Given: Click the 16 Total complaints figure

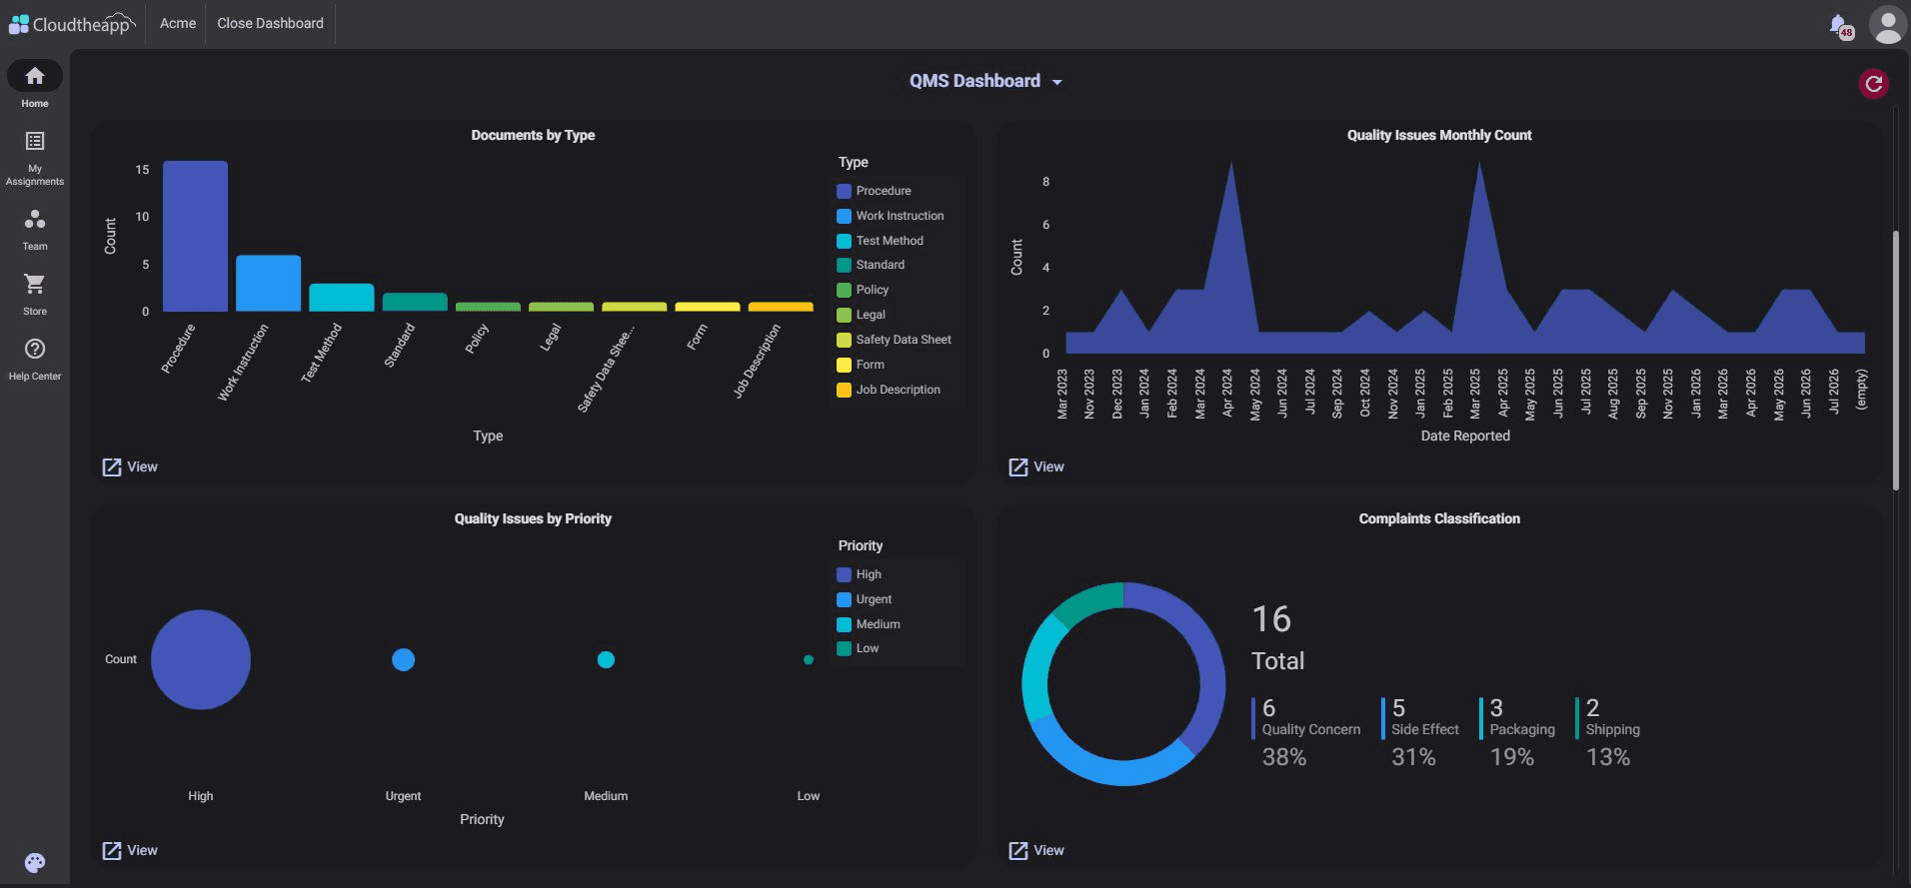Looking at the screenshot, I should [1278, 637].
